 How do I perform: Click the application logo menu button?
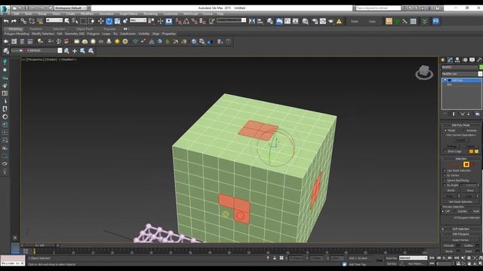coord(5,10)
